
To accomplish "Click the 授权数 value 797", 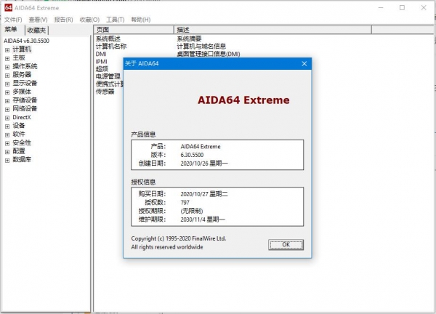I will 185,203.
